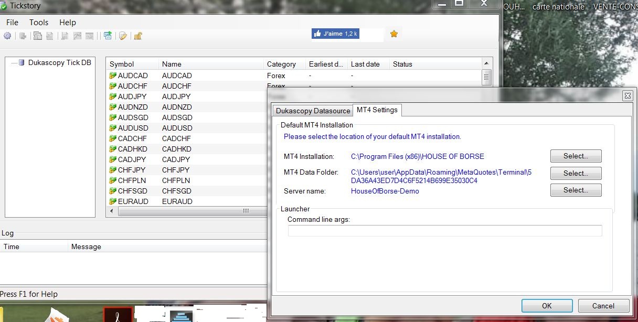The image size is (638, 322).
Task: Open the Tools menu
Action: click(39, 23)
